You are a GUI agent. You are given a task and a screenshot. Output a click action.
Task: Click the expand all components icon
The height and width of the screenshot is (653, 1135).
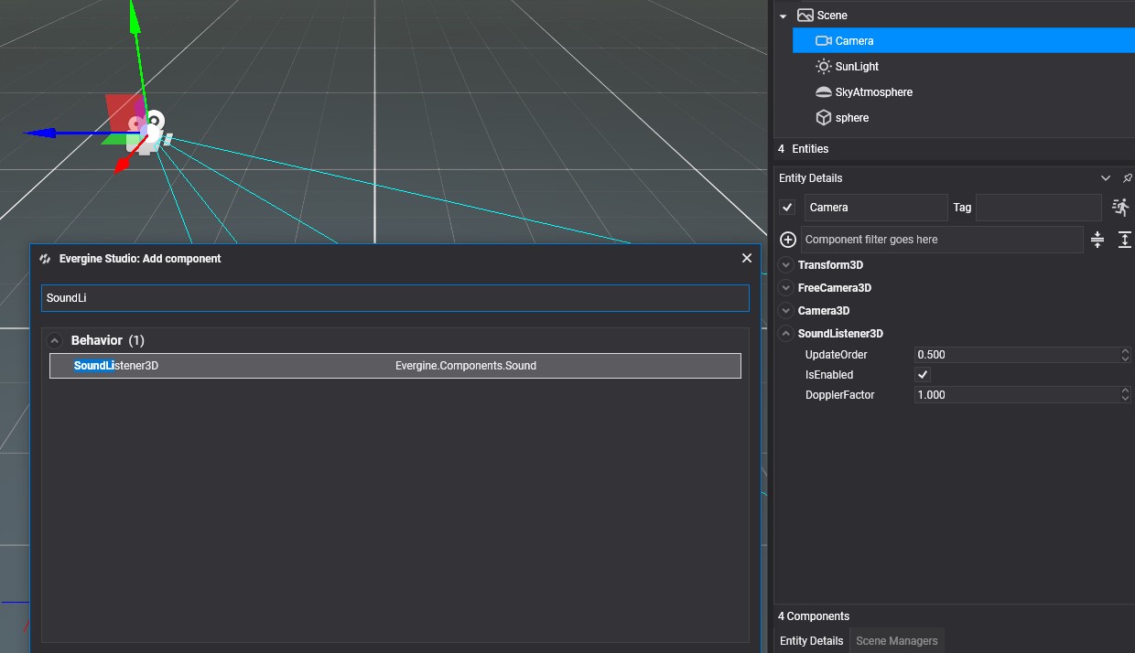(1124, 240)
